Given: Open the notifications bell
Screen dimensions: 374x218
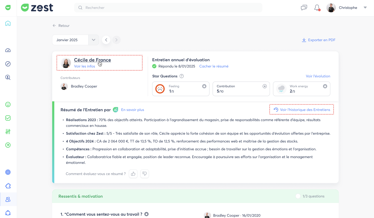Looking at the screenshot, I should (317, 8).
